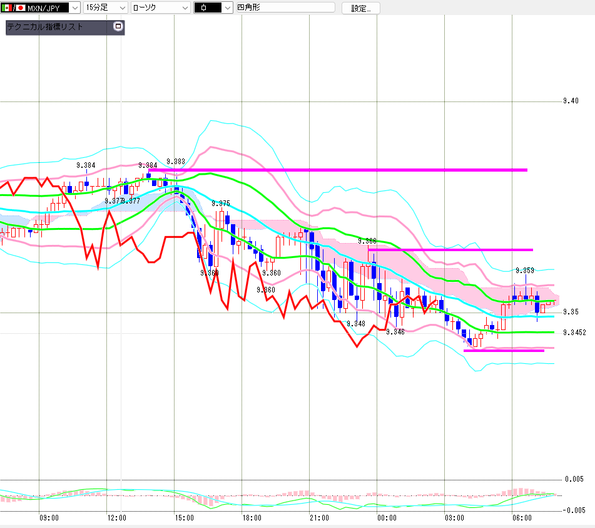Click the 9.40 price axis label
595x528 pixels.
pos(571,101)
